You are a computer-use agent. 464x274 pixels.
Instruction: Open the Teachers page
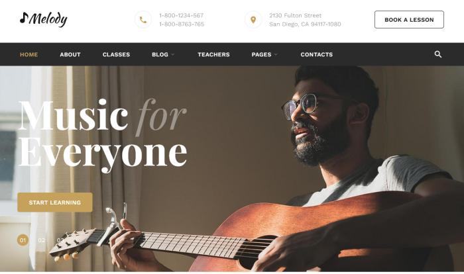coord(213,54)
